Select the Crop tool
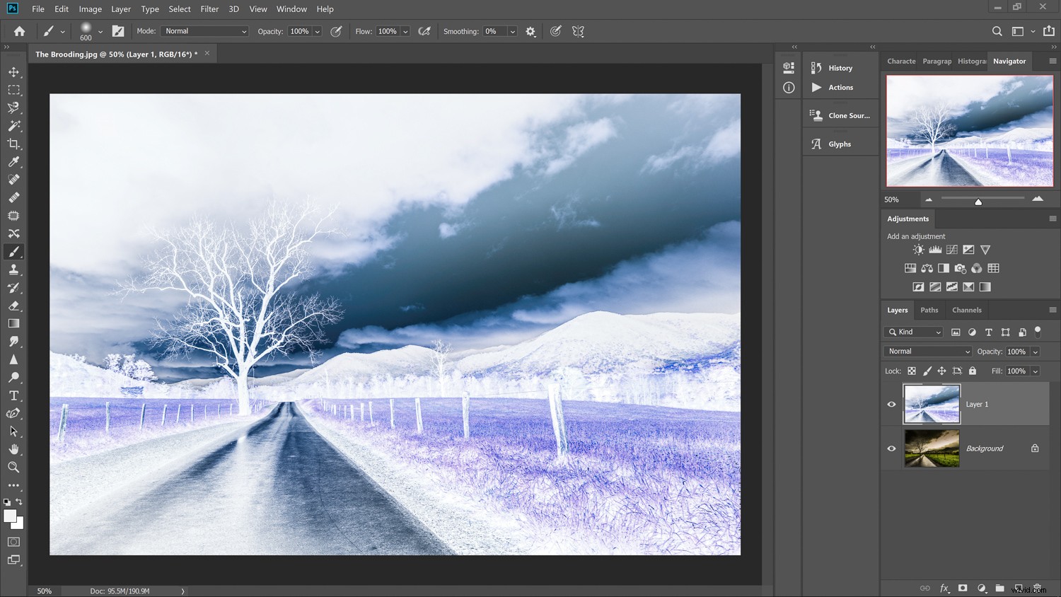1061x597 pixels. 13,144
